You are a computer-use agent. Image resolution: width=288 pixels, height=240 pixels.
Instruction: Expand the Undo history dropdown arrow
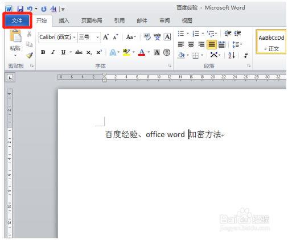click(x=36, y=9)
